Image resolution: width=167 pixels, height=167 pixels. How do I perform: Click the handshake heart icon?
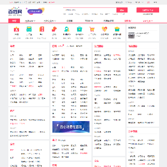click(104, 29)
